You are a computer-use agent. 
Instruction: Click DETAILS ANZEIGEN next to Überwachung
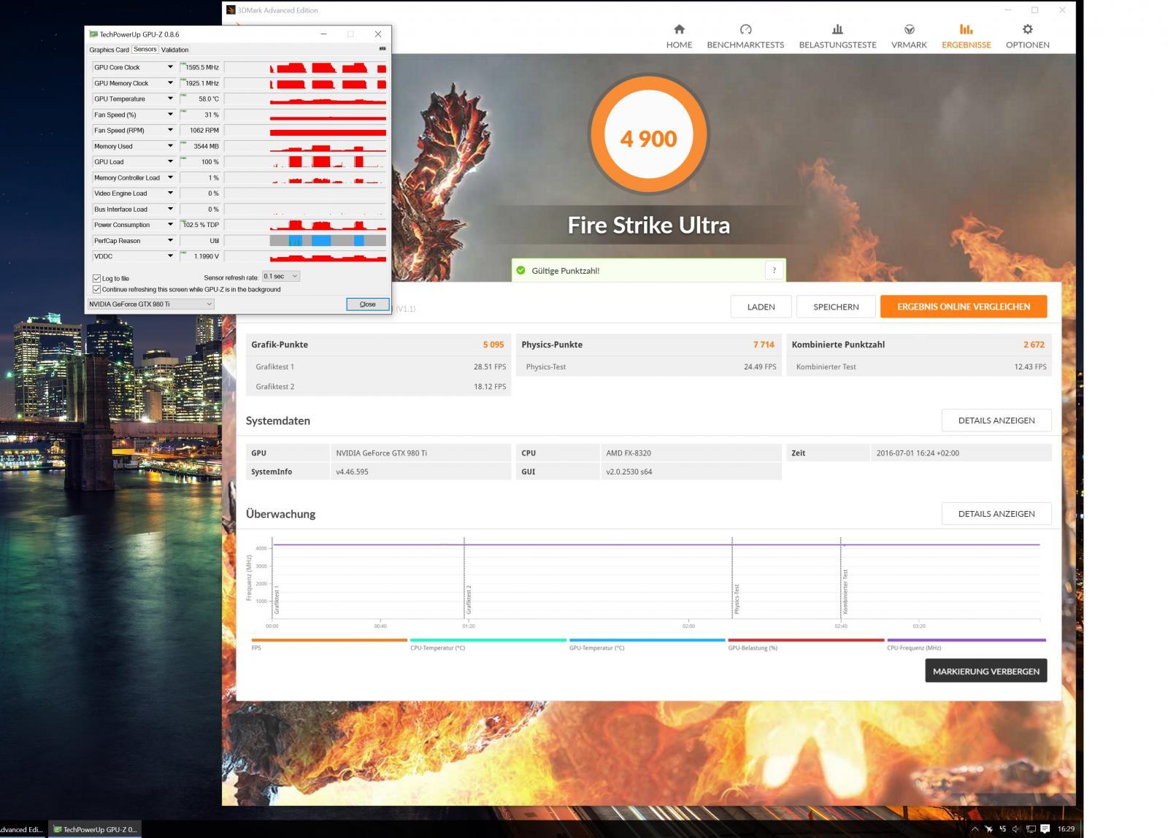996,514
